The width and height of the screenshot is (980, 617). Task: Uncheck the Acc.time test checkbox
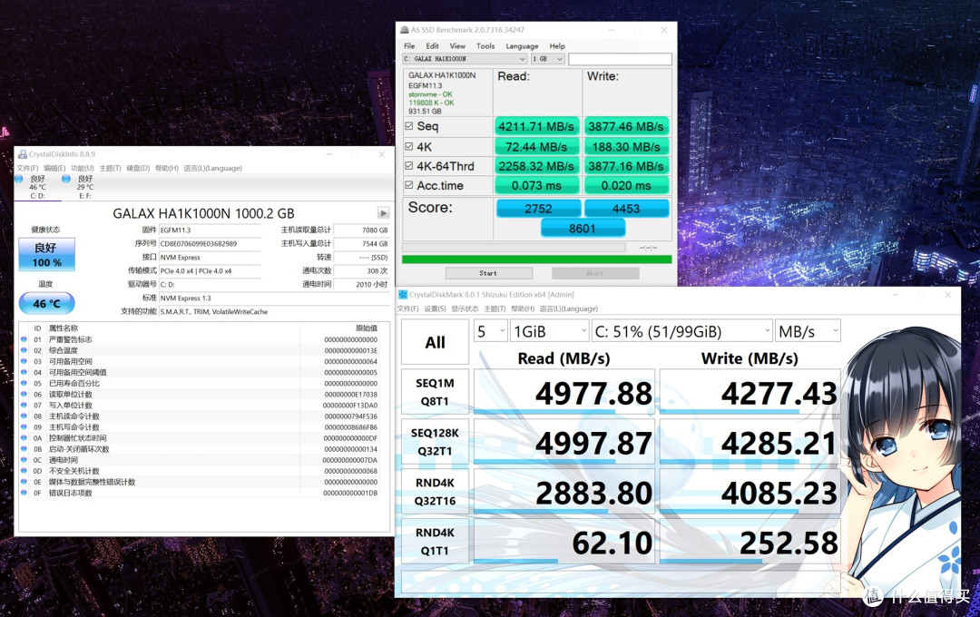coord(408,185)
